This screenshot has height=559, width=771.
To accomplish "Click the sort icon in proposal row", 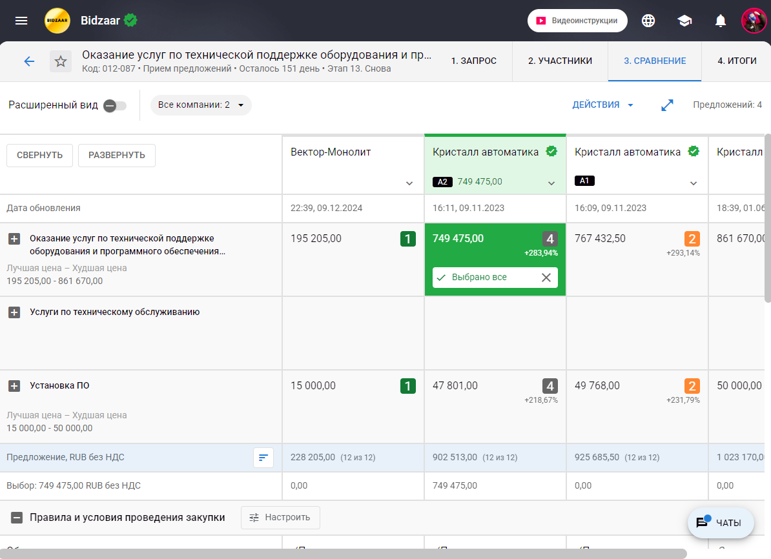I will pyautogui.click(x=263, y=458).
